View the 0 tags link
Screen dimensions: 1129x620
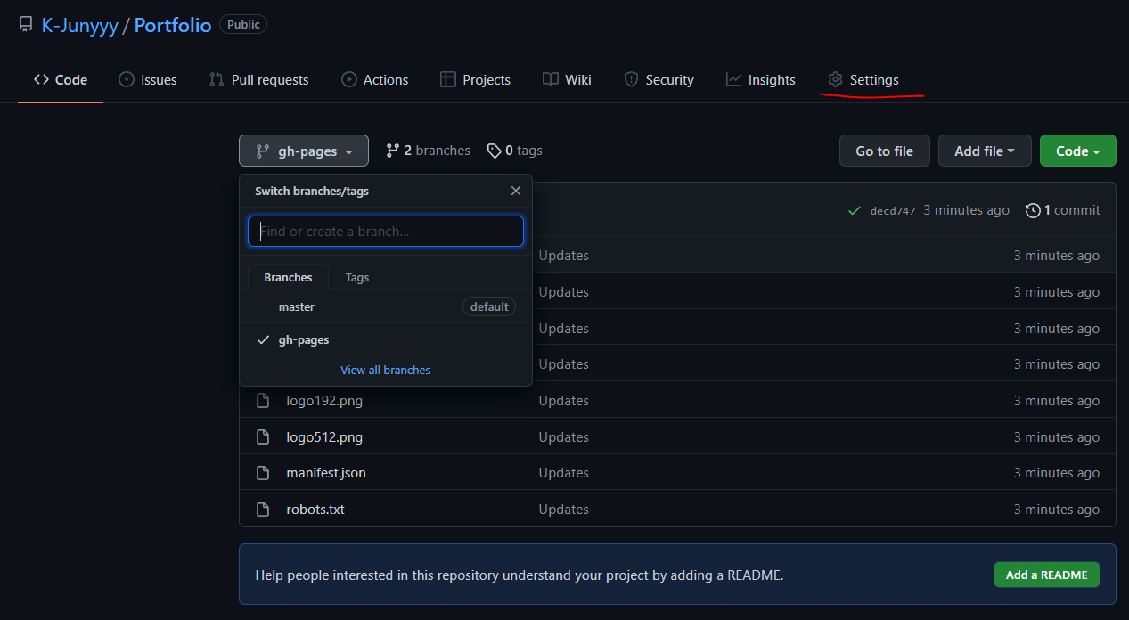point(515,151)
